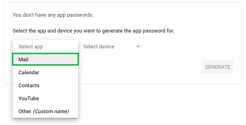Click the menu entry just below Mail
246x125 pixels.
tap(45, 73)
